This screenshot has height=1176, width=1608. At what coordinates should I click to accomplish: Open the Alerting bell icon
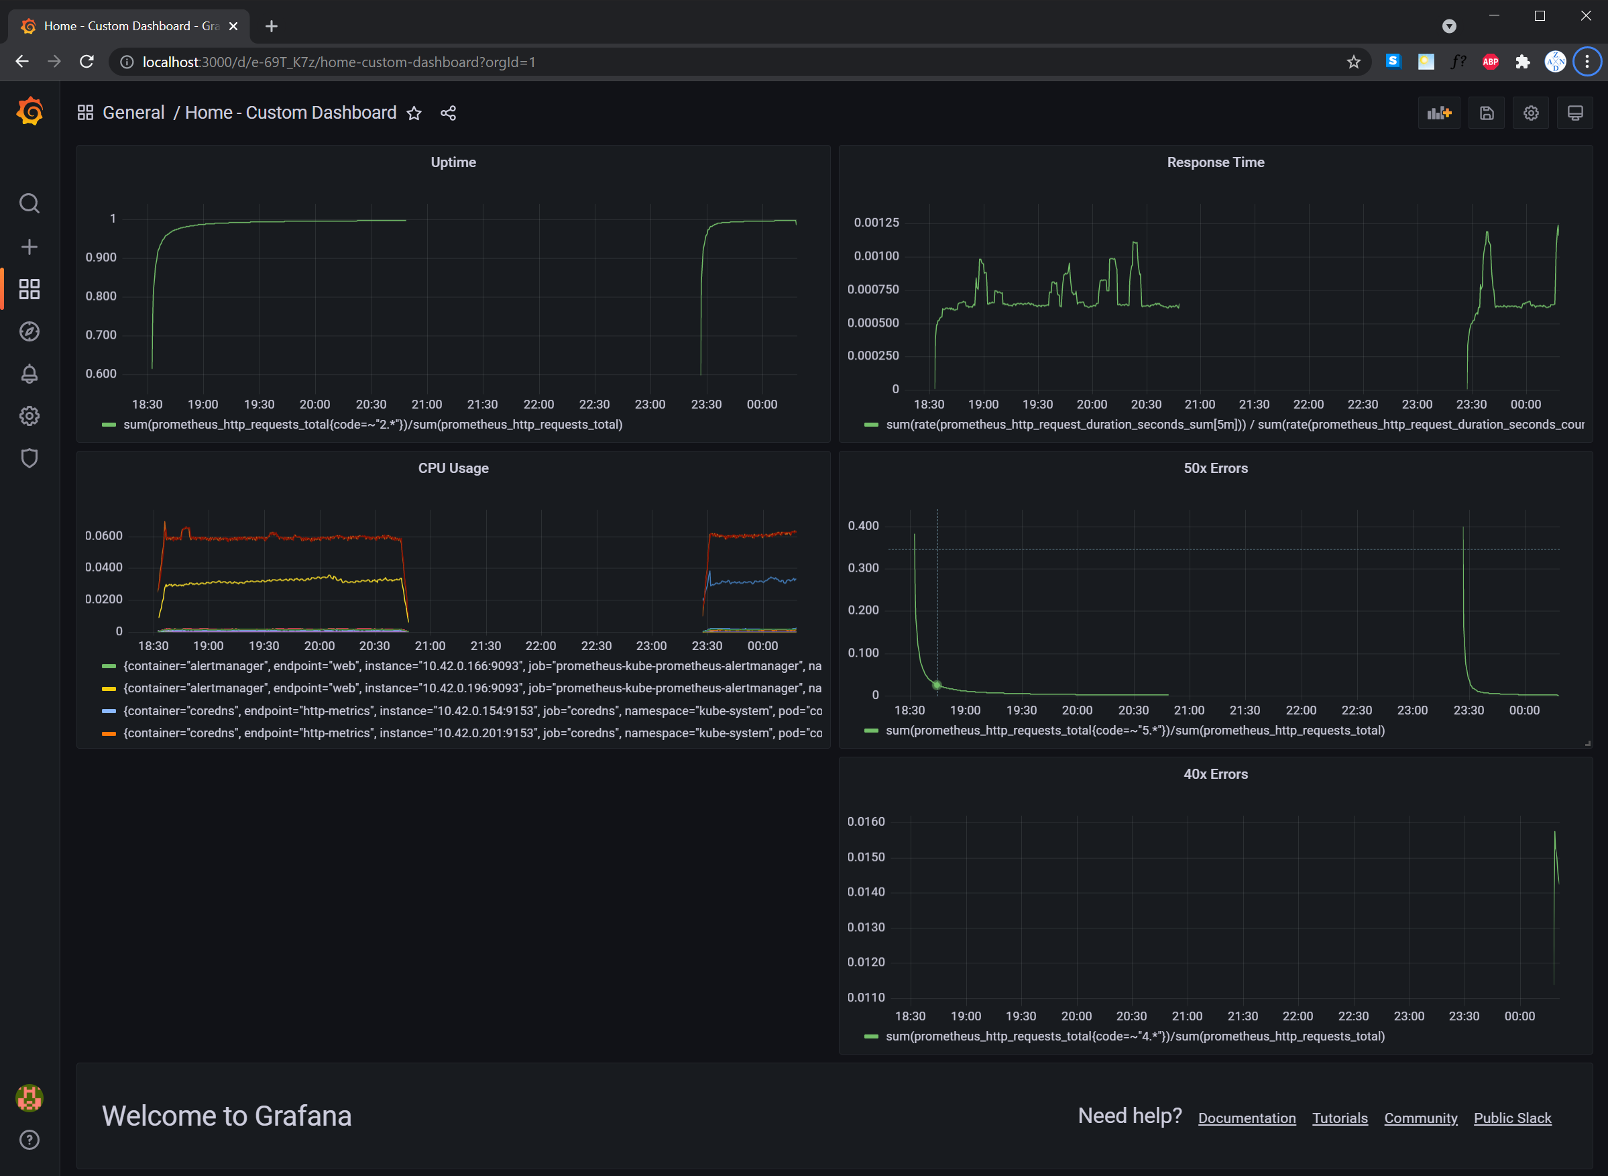[x=30, y=374]
